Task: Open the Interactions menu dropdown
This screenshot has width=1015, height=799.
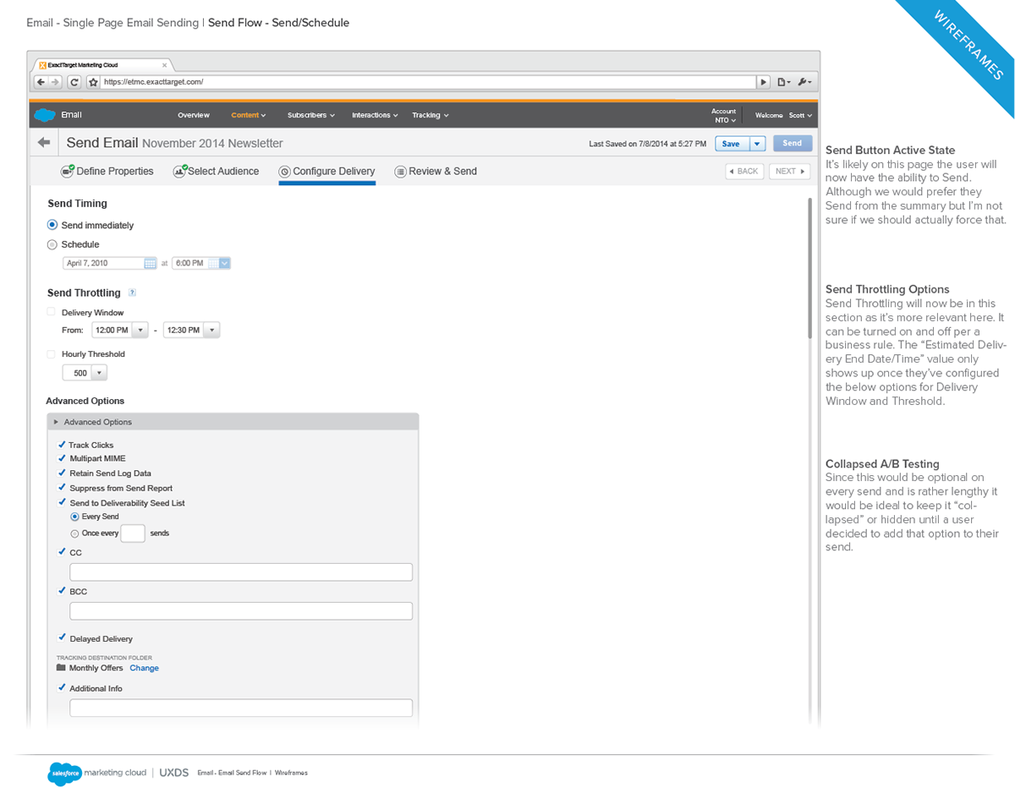Action: 375,115
